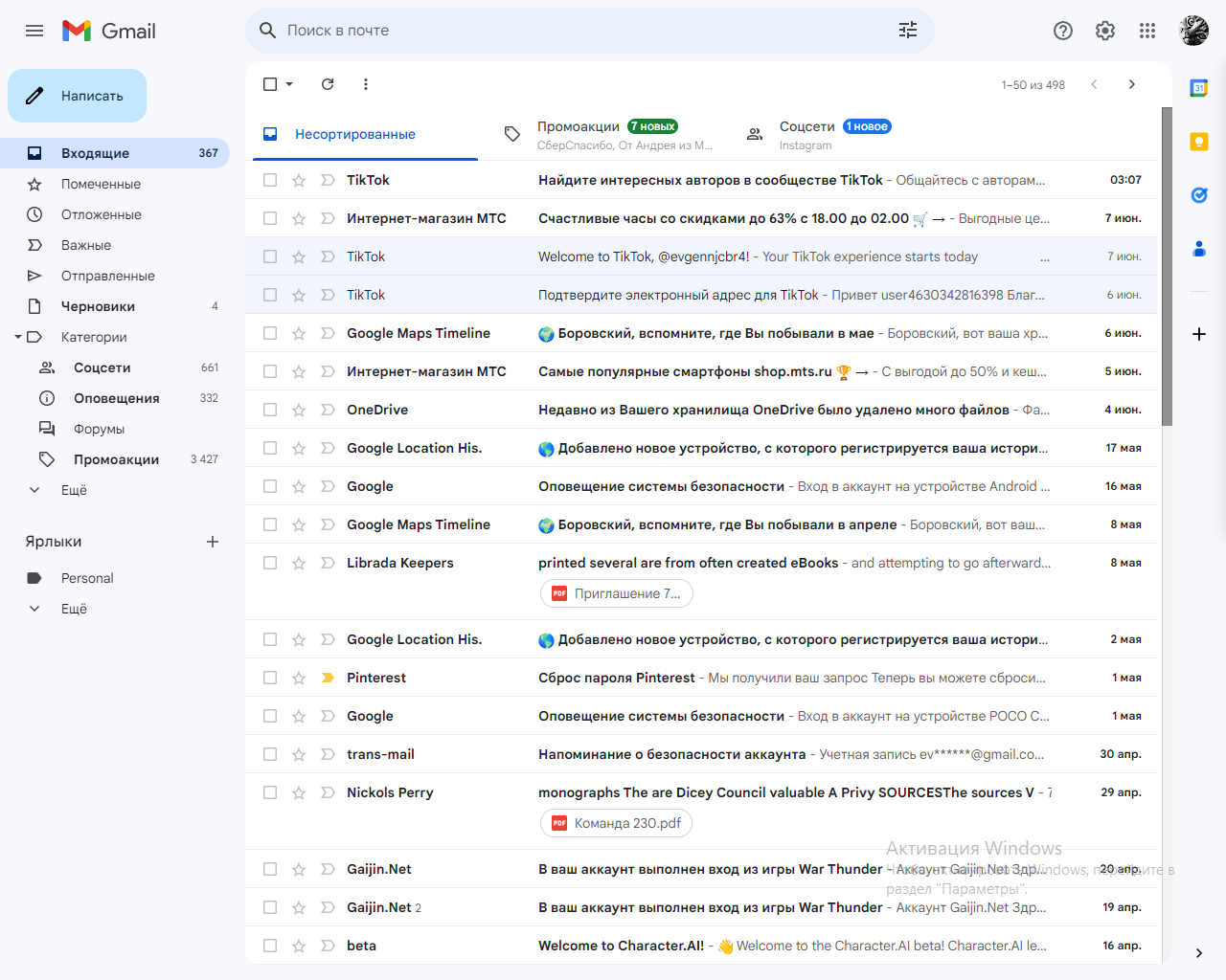Open the Приглашение PDF attachment
The width and height of the screenshot is (1226, 980).
point(617,593)
